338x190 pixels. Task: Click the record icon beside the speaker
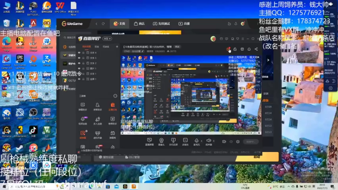click(224, 141)
